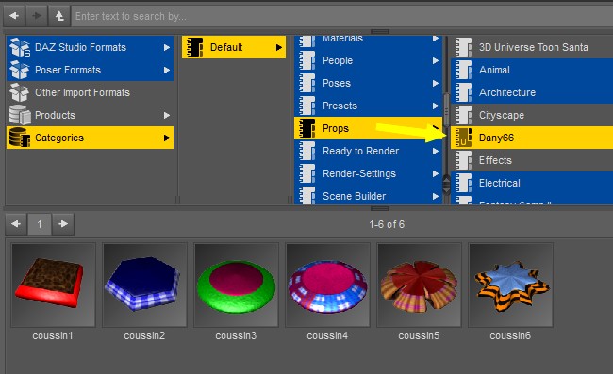Go to the previous results page
This screenshot has width=613, height=374.
pyautogui.click(x=16, y=224)
